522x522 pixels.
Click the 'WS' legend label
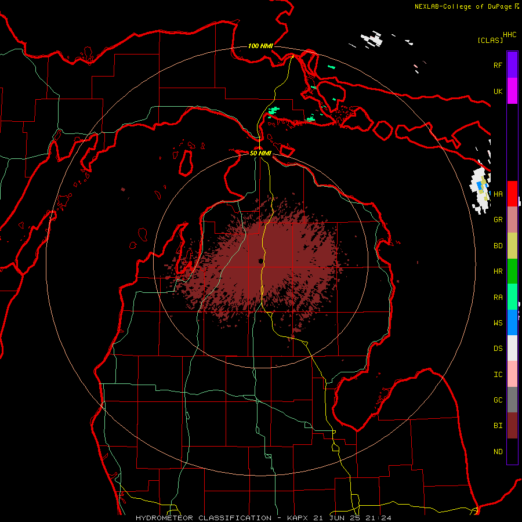point(498,323)
